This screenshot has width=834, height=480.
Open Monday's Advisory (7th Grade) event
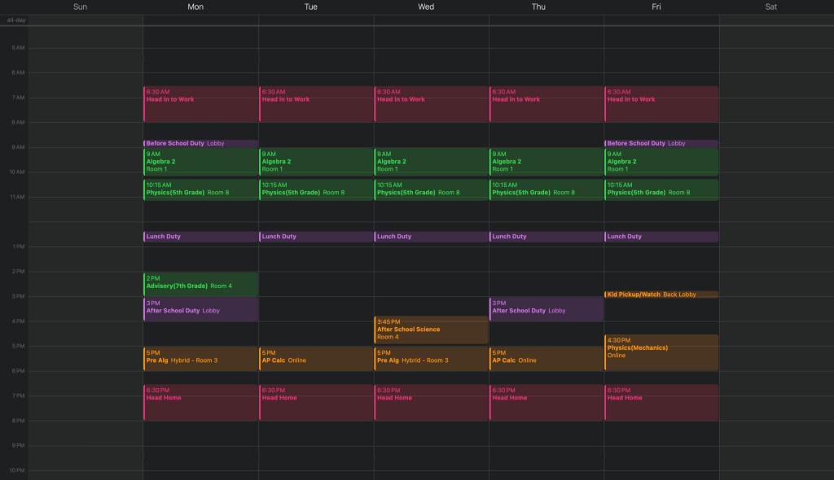coord(200,285)
